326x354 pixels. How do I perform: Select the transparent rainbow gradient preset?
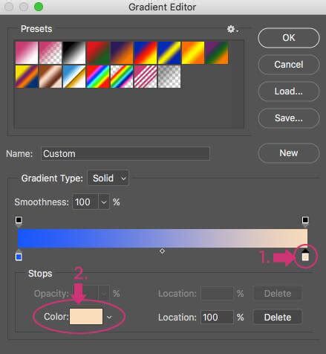pyautogui.click(x=122, y=77)
